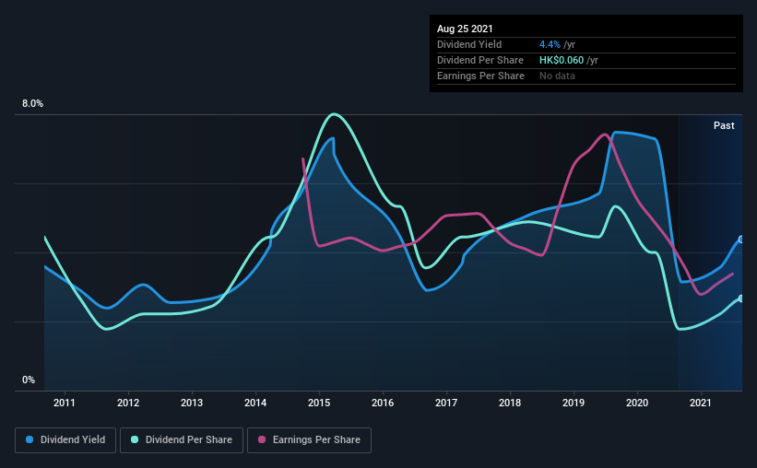Click the 8.0% y-axis label

click(x=32, y=104)
